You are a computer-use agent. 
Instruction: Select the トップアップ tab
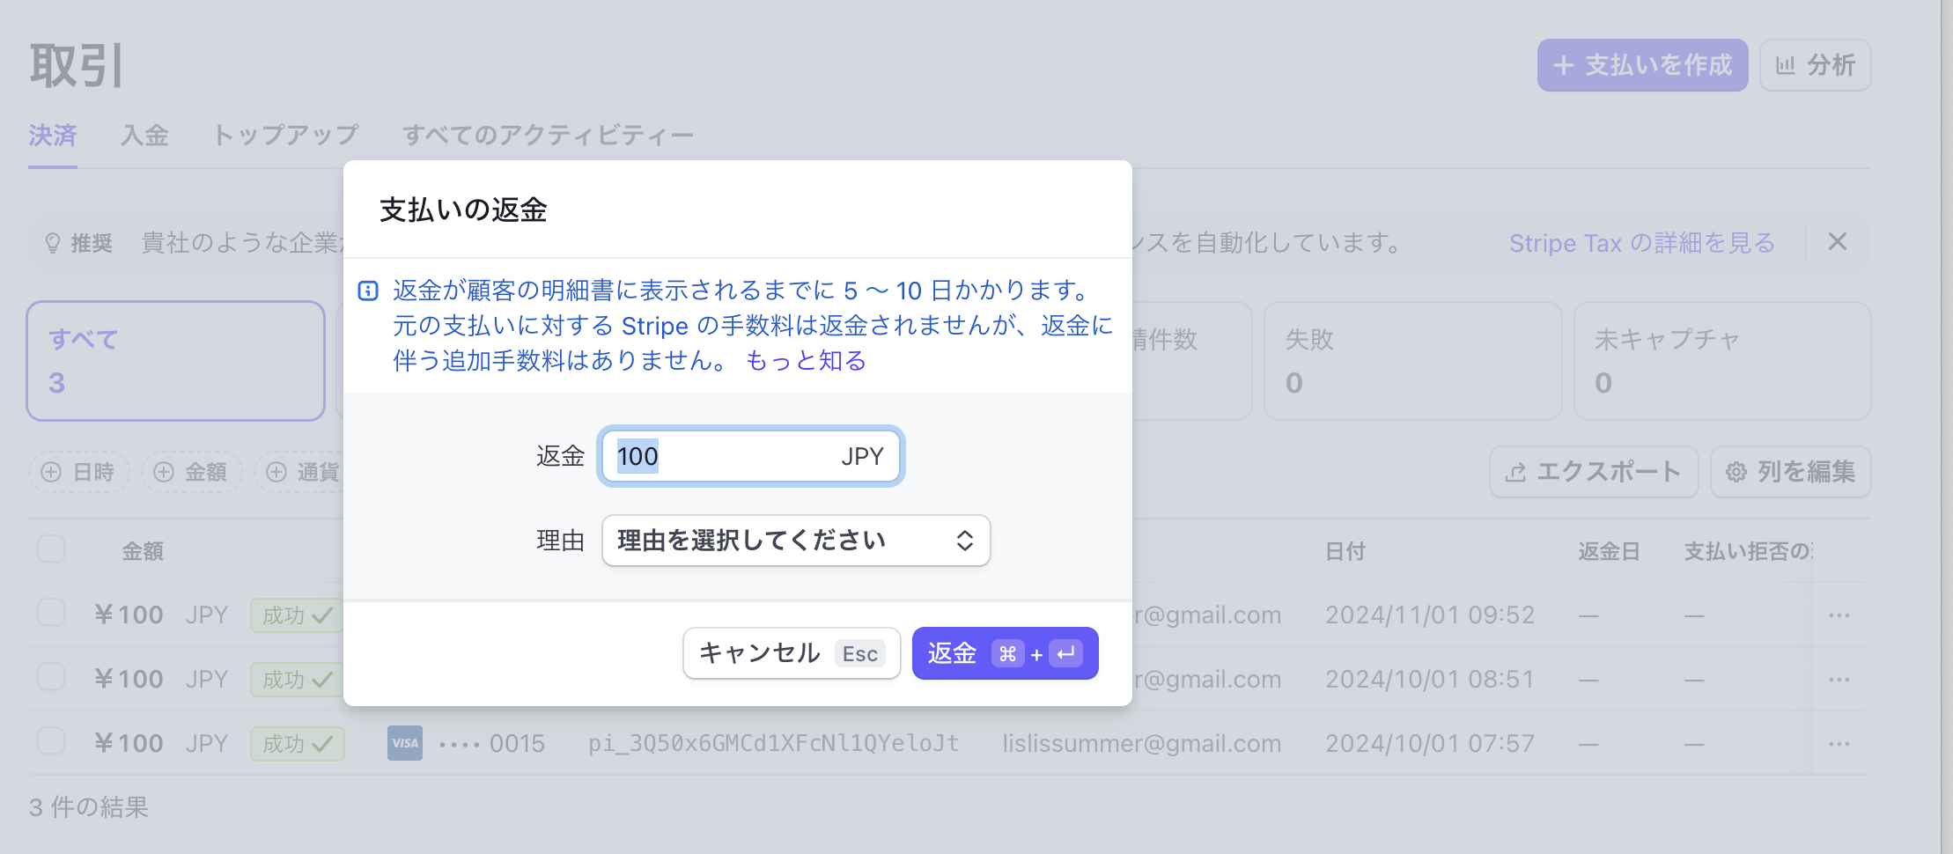pyautogui.click(x=285, y=135)
